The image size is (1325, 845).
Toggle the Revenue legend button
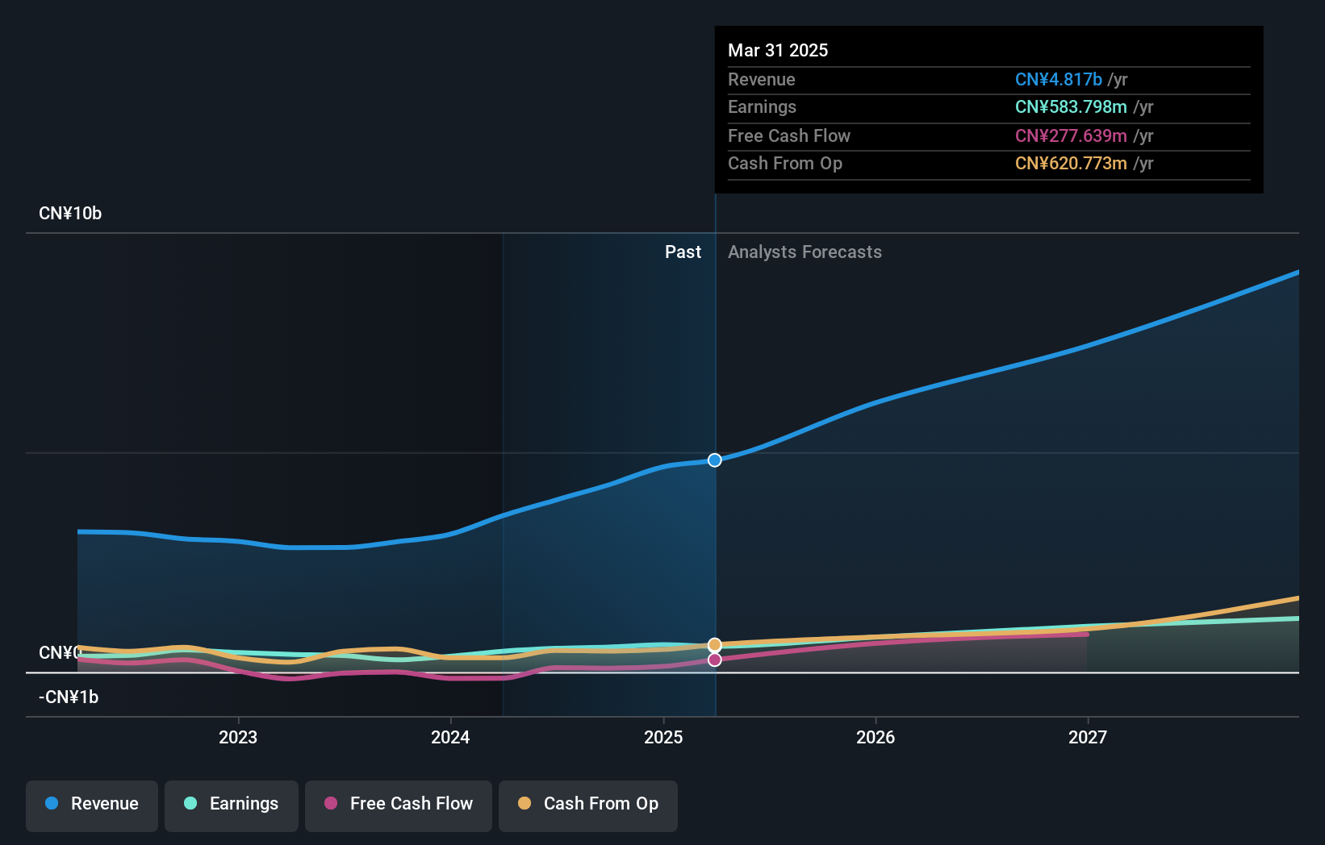[x=92, y=805]
